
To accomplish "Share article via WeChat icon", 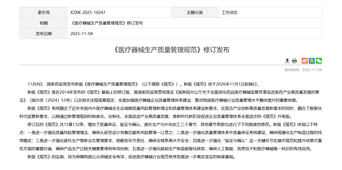I will coord(319,61).
